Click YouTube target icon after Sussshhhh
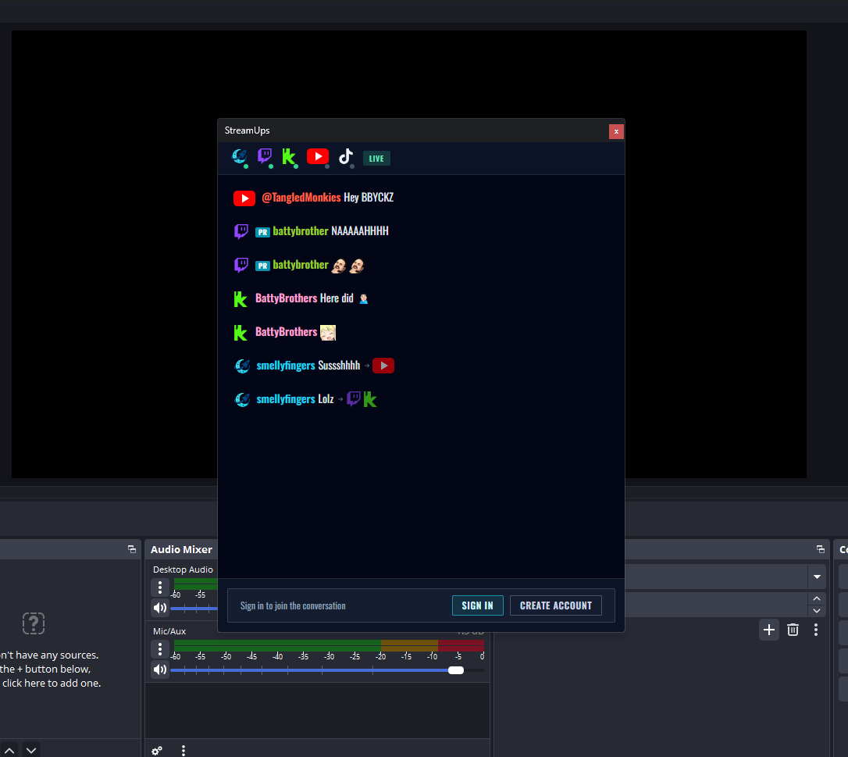 point(383,366)
